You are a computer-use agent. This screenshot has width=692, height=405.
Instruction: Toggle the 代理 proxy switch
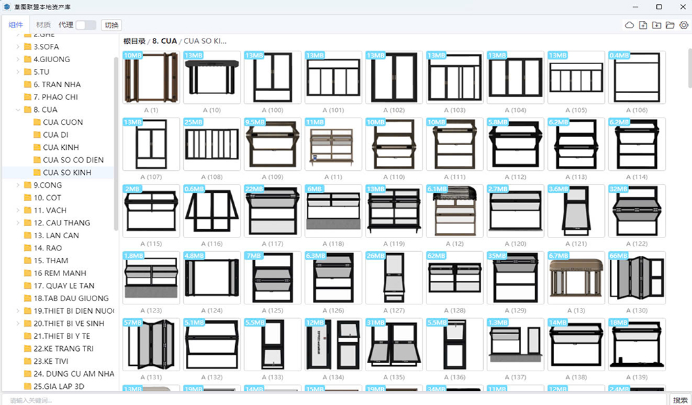click(86, 25)
